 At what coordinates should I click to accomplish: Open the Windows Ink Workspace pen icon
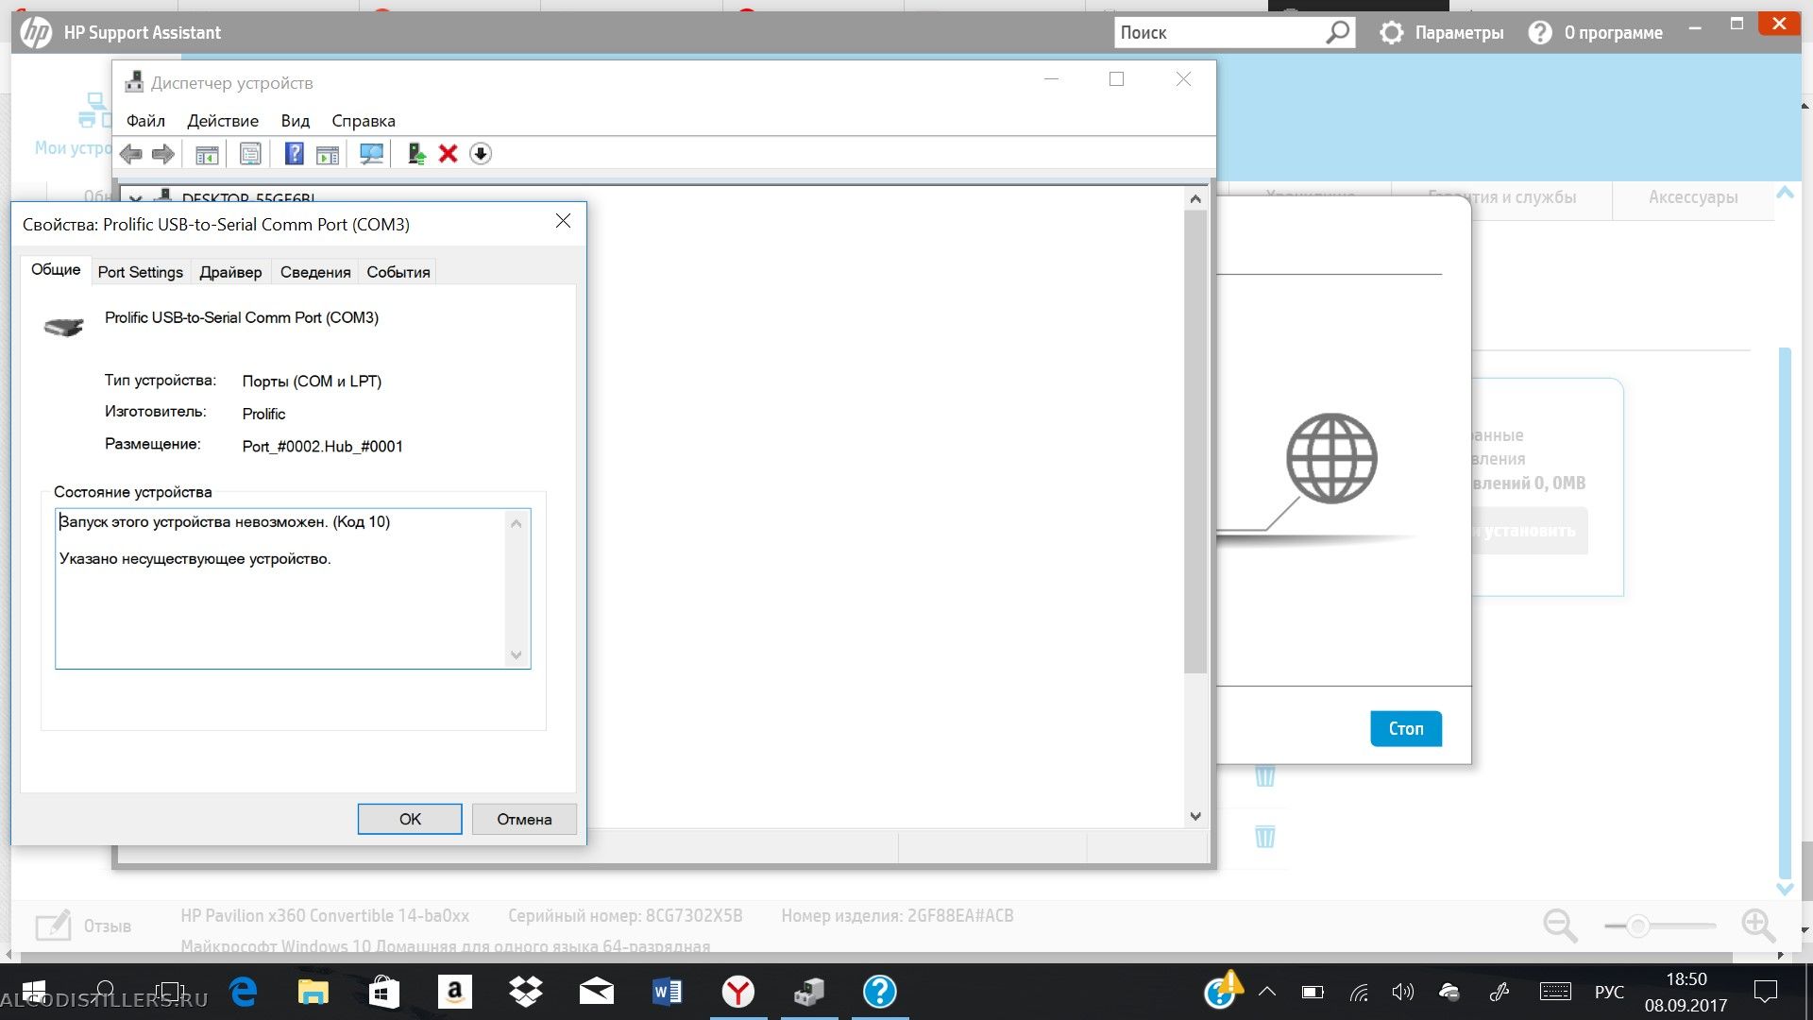[x=1499, y=992]
